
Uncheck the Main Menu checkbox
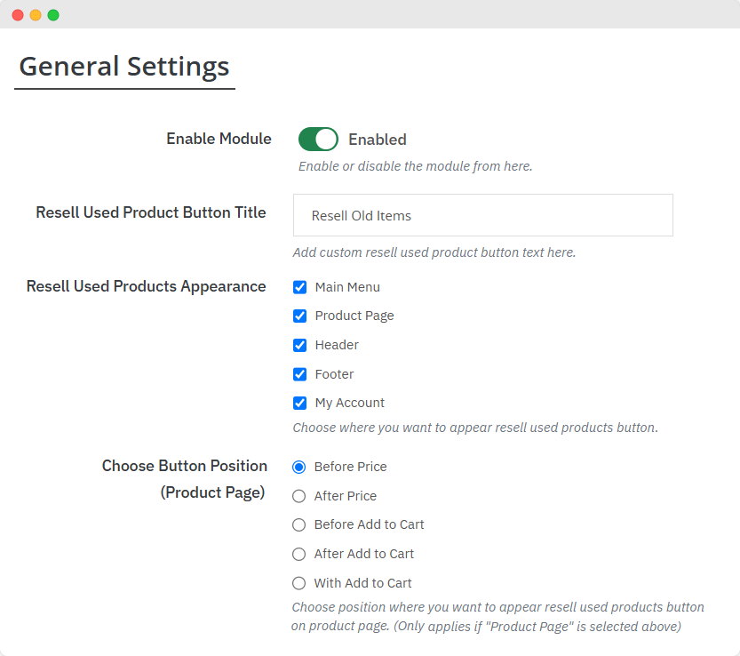click(x=299, y=287)
